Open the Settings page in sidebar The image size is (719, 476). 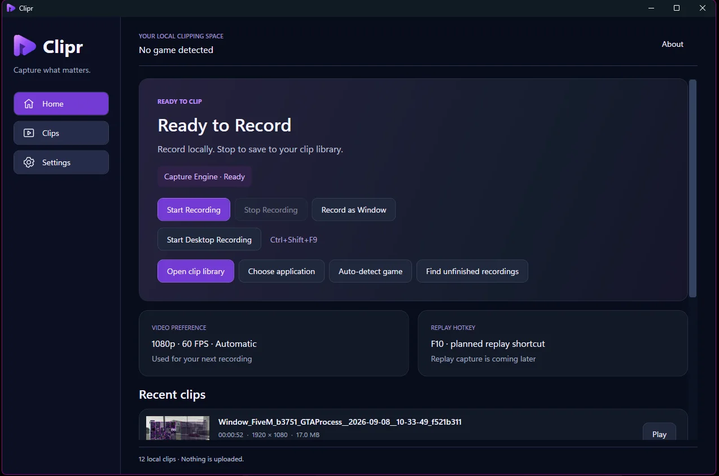coord(61,162)
